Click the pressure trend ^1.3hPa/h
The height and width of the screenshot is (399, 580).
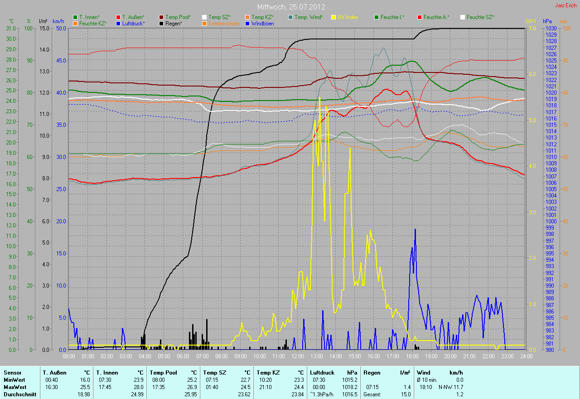pos(322,394)
